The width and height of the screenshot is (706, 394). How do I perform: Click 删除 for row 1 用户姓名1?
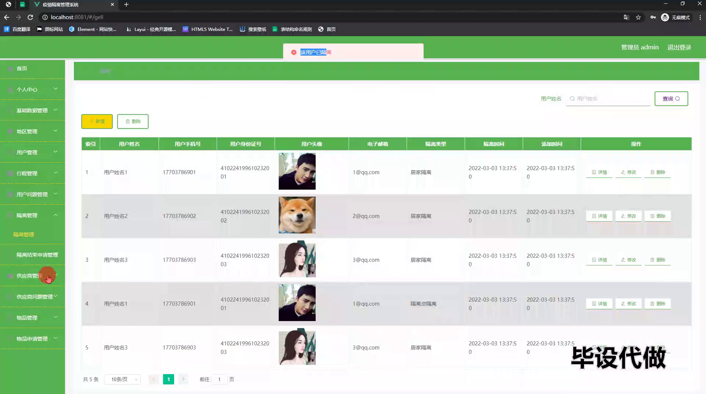[x=657, y=172]
